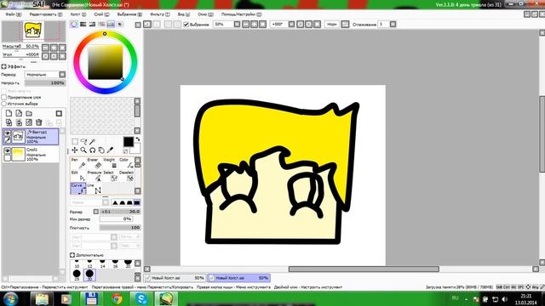This screenshot has width=545, height=306.
Task: Select brush size 30 preset
Action: pyautogui.click(x=89, y=275)
